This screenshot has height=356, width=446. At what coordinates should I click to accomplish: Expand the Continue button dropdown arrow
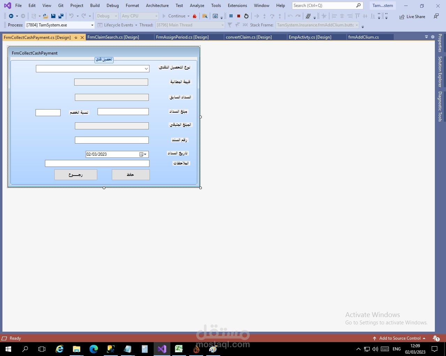click(189, 16)
